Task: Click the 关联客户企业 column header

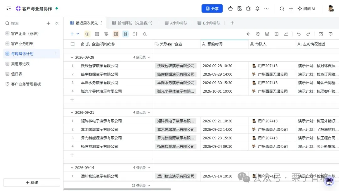Action: click(177, 44)
